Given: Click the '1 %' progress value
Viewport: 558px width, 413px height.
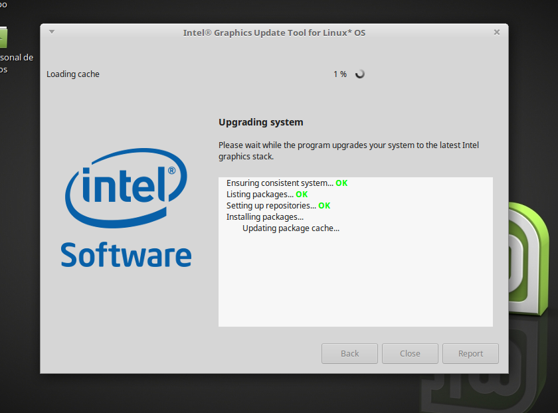Looking at the screenshot, I should [340, 74].
